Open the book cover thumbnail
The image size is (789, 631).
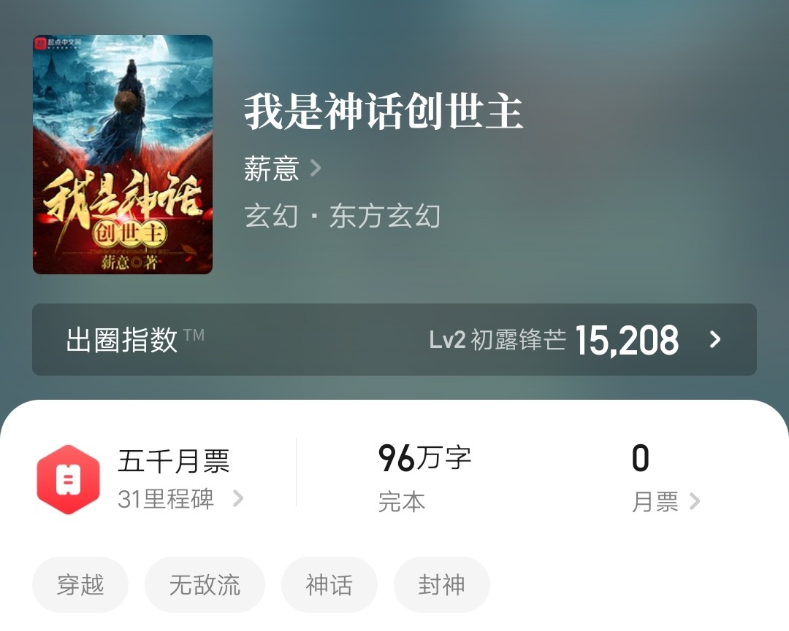coord(123,154)
